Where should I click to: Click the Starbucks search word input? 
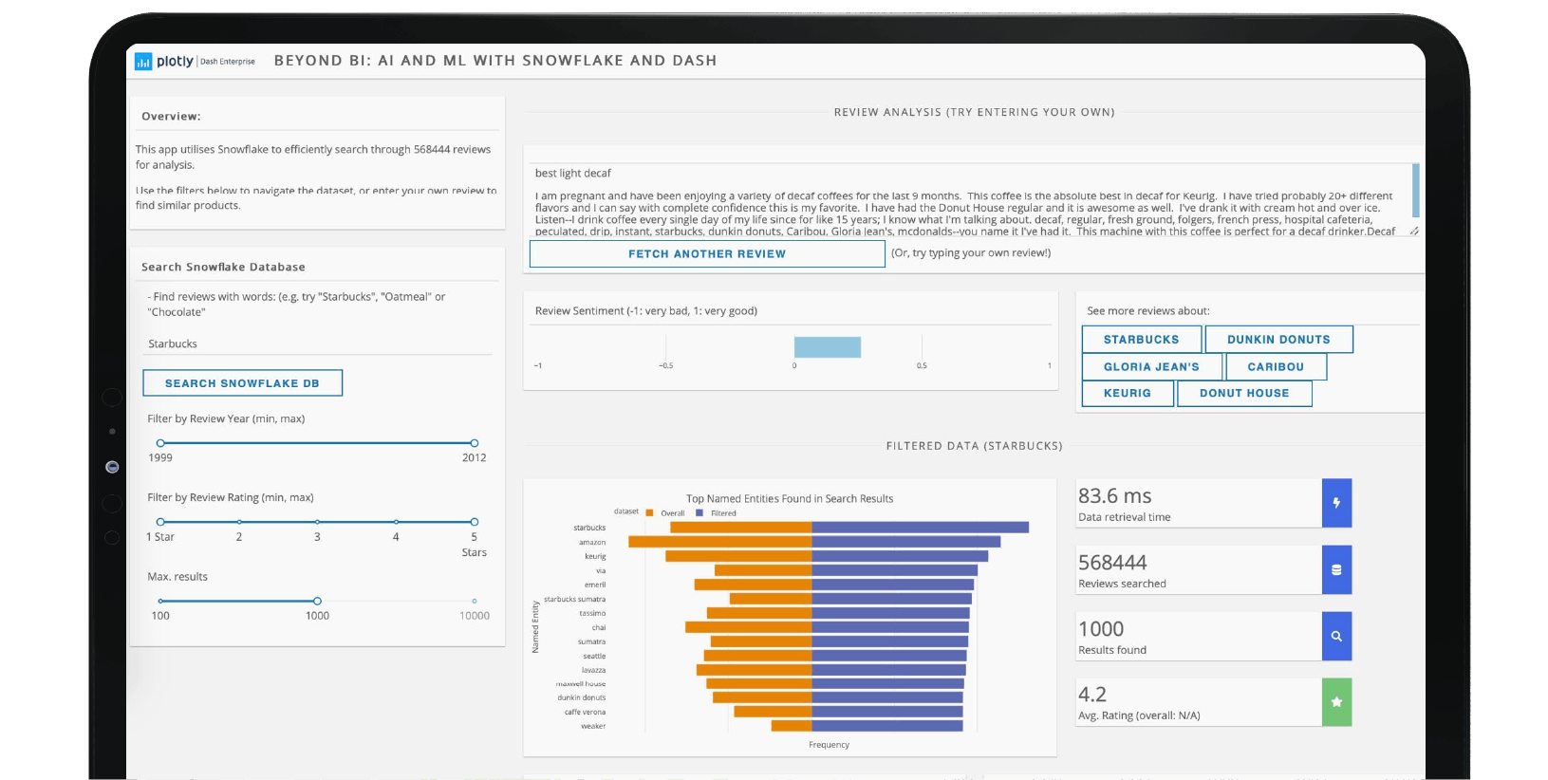[319, 344]
